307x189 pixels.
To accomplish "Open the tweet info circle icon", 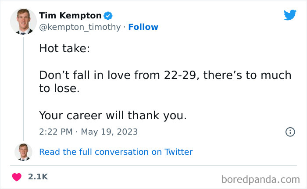I will point(290,132).
